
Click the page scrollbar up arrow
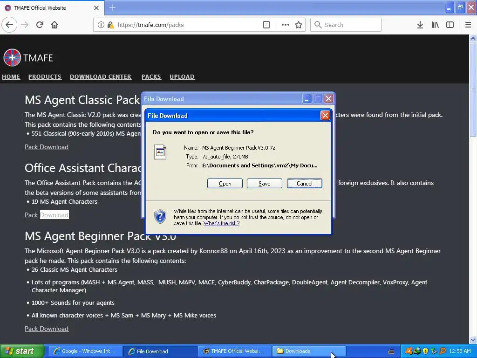(x=473, y=38)
